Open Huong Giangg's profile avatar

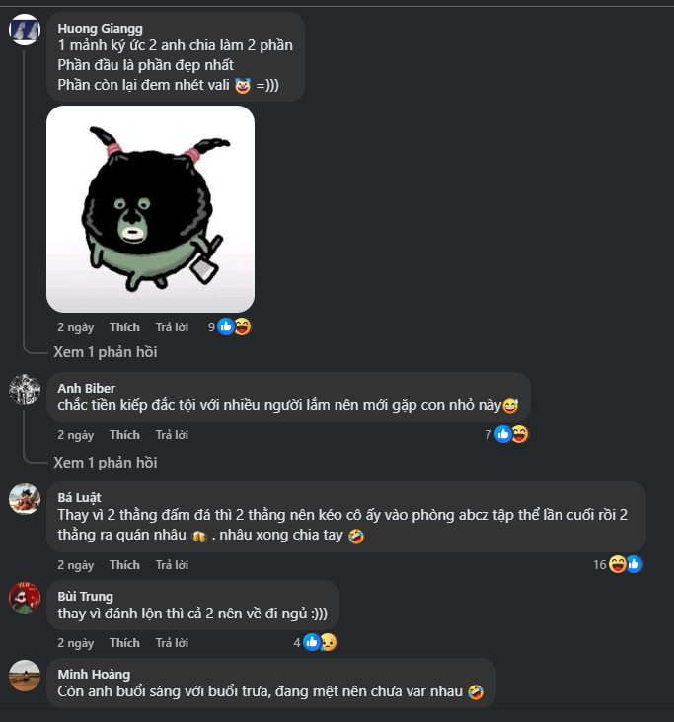[25, 30]
